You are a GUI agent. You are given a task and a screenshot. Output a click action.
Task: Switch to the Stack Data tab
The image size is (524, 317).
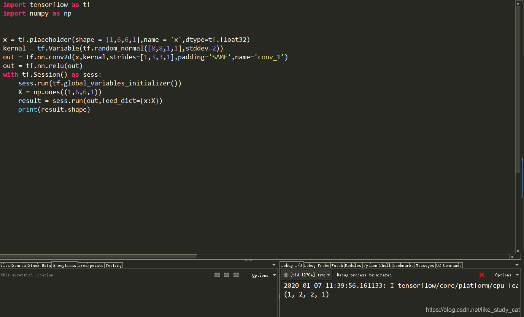(x=39, y=265)
